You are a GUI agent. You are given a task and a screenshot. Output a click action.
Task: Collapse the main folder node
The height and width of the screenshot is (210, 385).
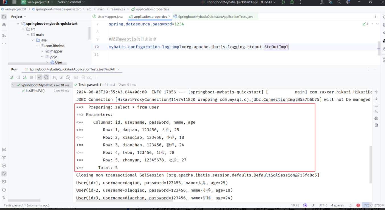[28, 35]
